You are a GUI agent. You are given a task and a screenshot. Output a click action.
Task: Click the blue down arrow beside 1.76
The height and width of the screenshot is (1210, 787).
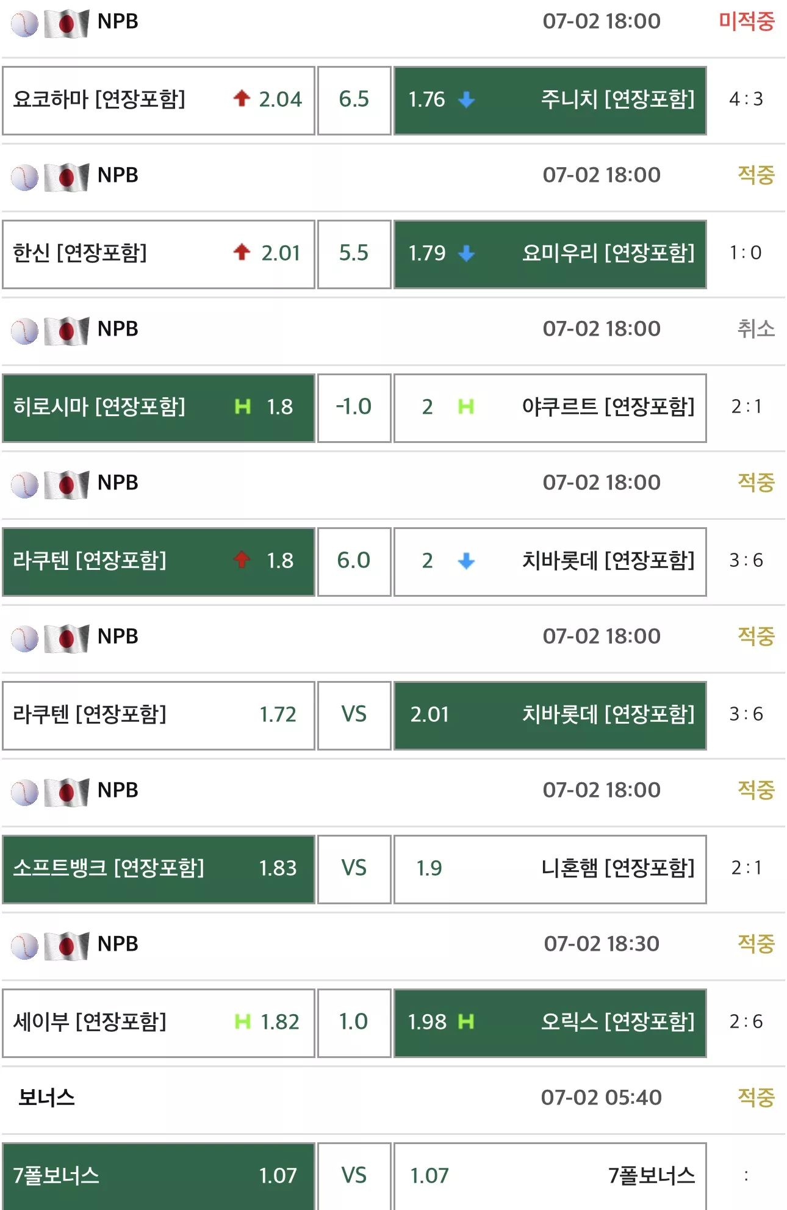coord(466,99)
